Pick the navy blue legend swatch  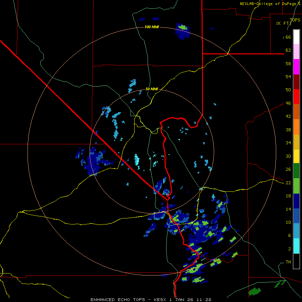coord(296,201)
